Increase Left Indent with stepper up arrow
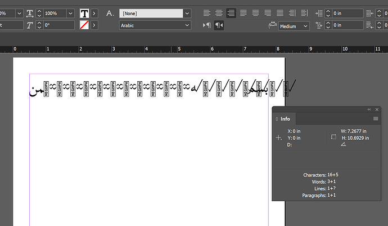Image resolution: width=388 pixels, height=226 pixels. pos(328,11)
